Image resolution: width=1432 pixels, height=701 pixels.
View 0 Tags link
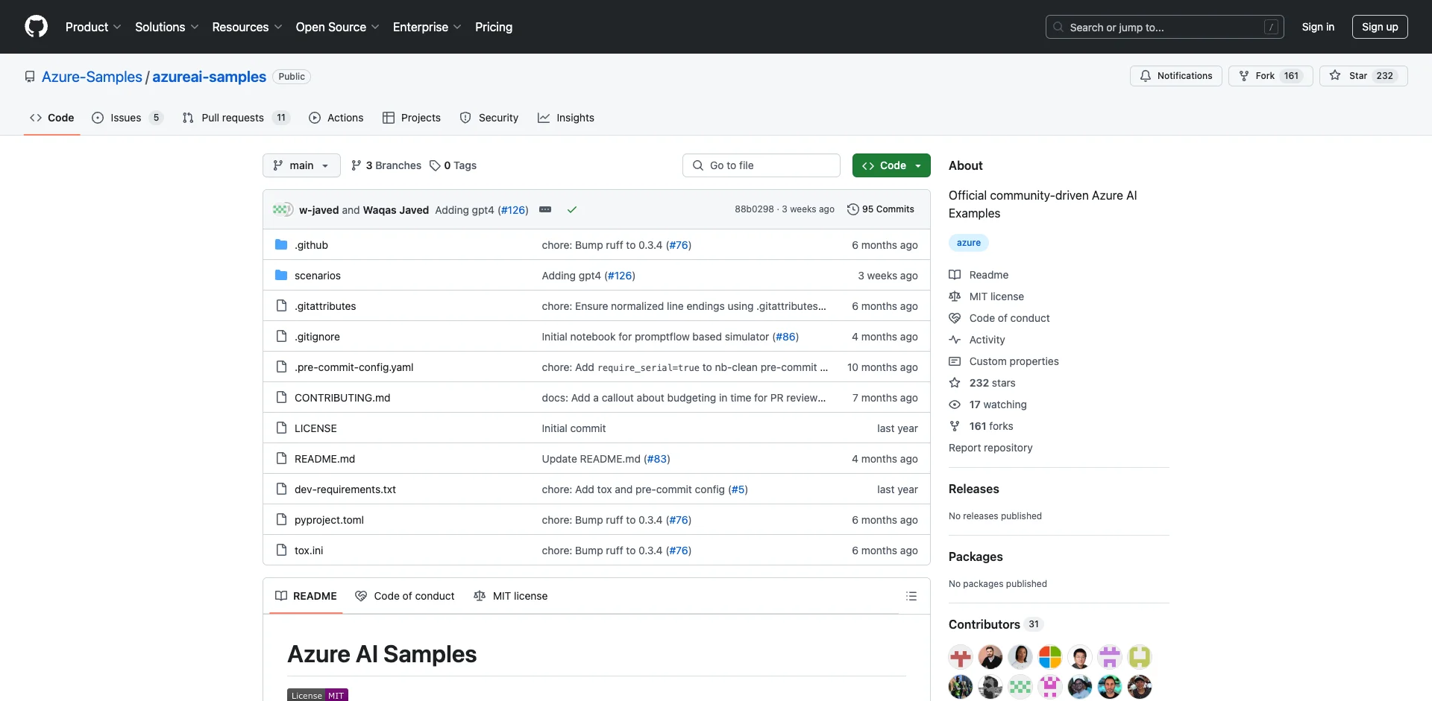(453, 165)
